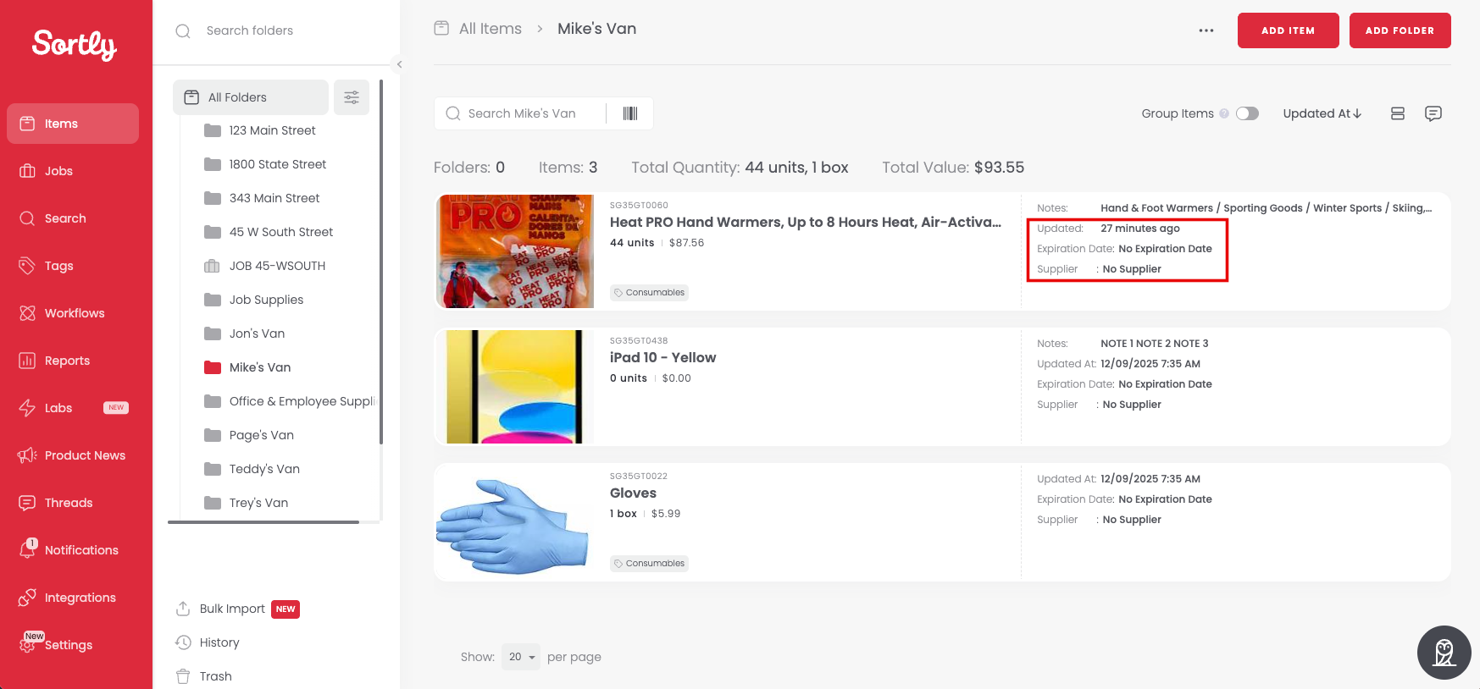Open Workflows in the sidebar
Viewport: 1480px width, 689px height.
73,313
